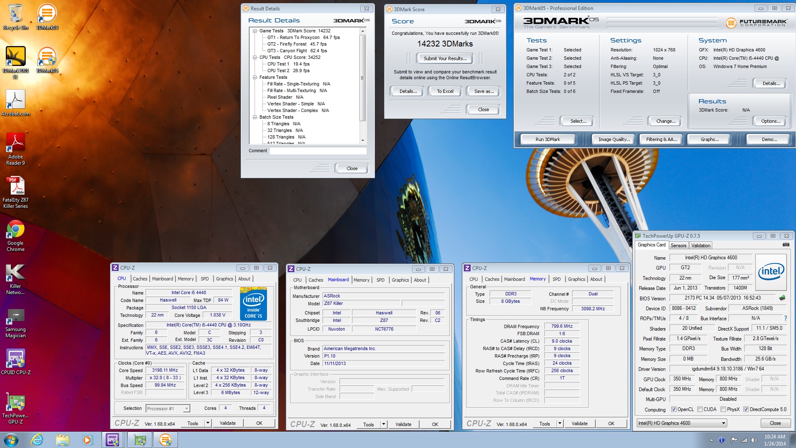This screenshot has width=796, height=448.
Task: Switch to GPU-Z in the taskbar
Action: point(139,440)
